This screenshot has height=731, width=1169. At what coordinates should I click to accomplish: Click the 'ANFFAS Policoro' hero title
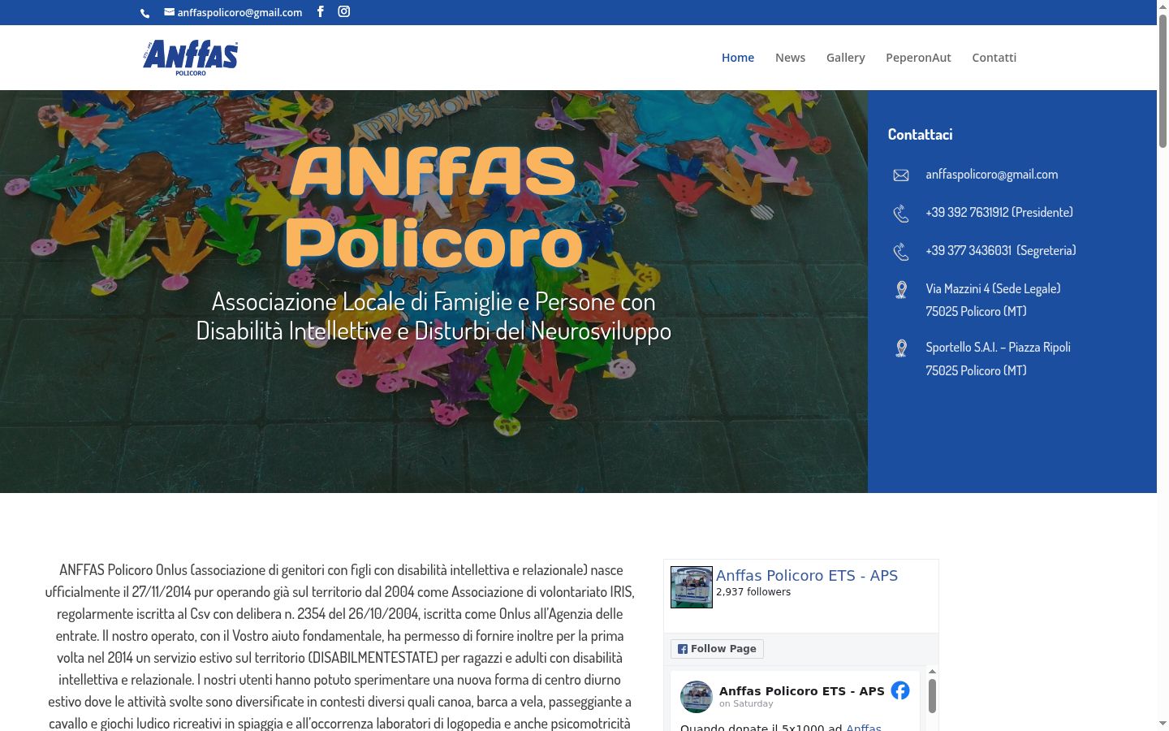434,206
